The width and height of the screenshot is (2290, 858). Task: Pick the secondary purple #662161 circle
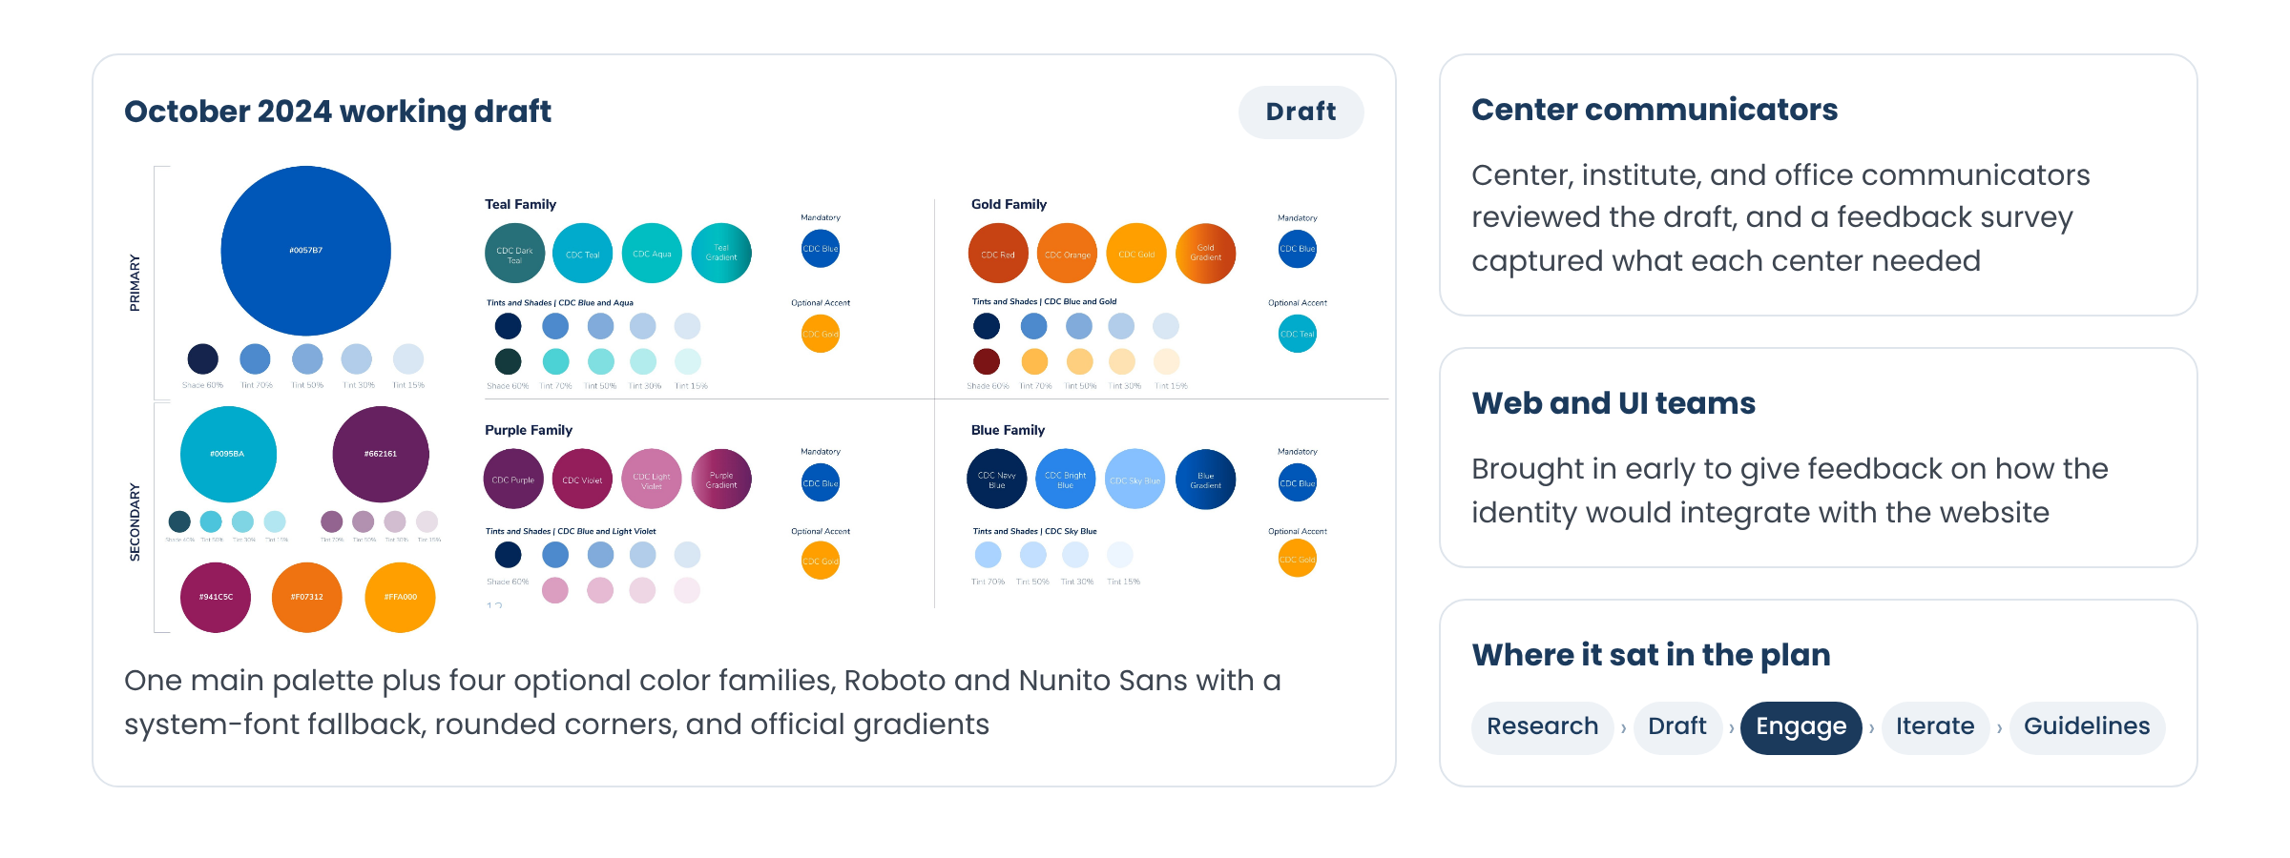pos(380,454)
